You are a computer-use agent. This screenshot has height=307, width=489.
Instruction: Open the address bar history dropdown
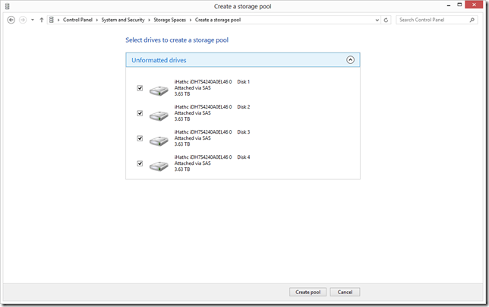click(x=377, y=20)
